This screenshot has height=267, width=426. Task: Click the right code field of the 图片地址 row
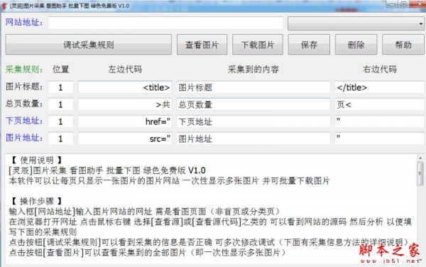(380, 138)
